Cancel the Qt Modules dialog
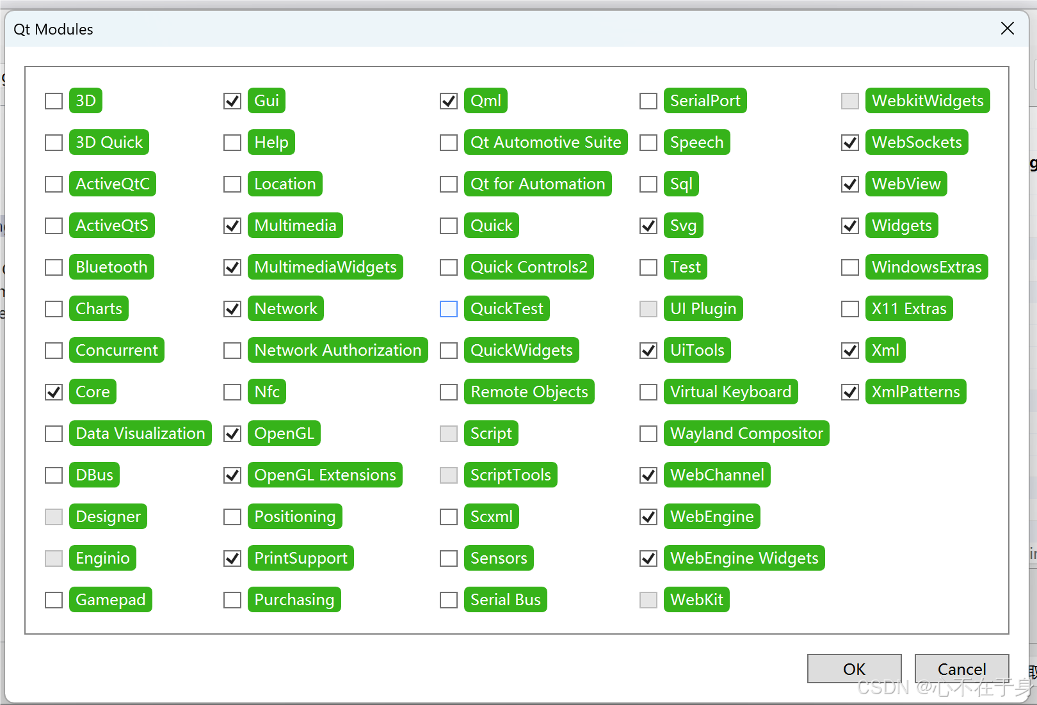 (x=962, y=669)
